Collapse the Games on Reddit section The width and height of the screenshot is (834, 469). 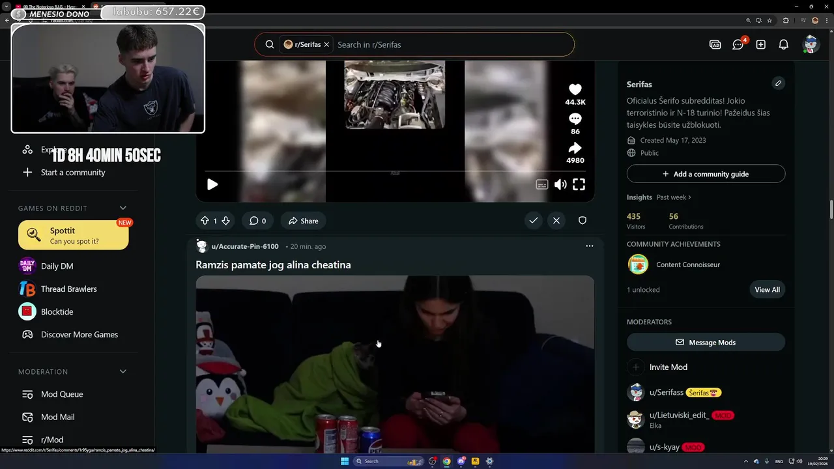click(x=123, y=208)
